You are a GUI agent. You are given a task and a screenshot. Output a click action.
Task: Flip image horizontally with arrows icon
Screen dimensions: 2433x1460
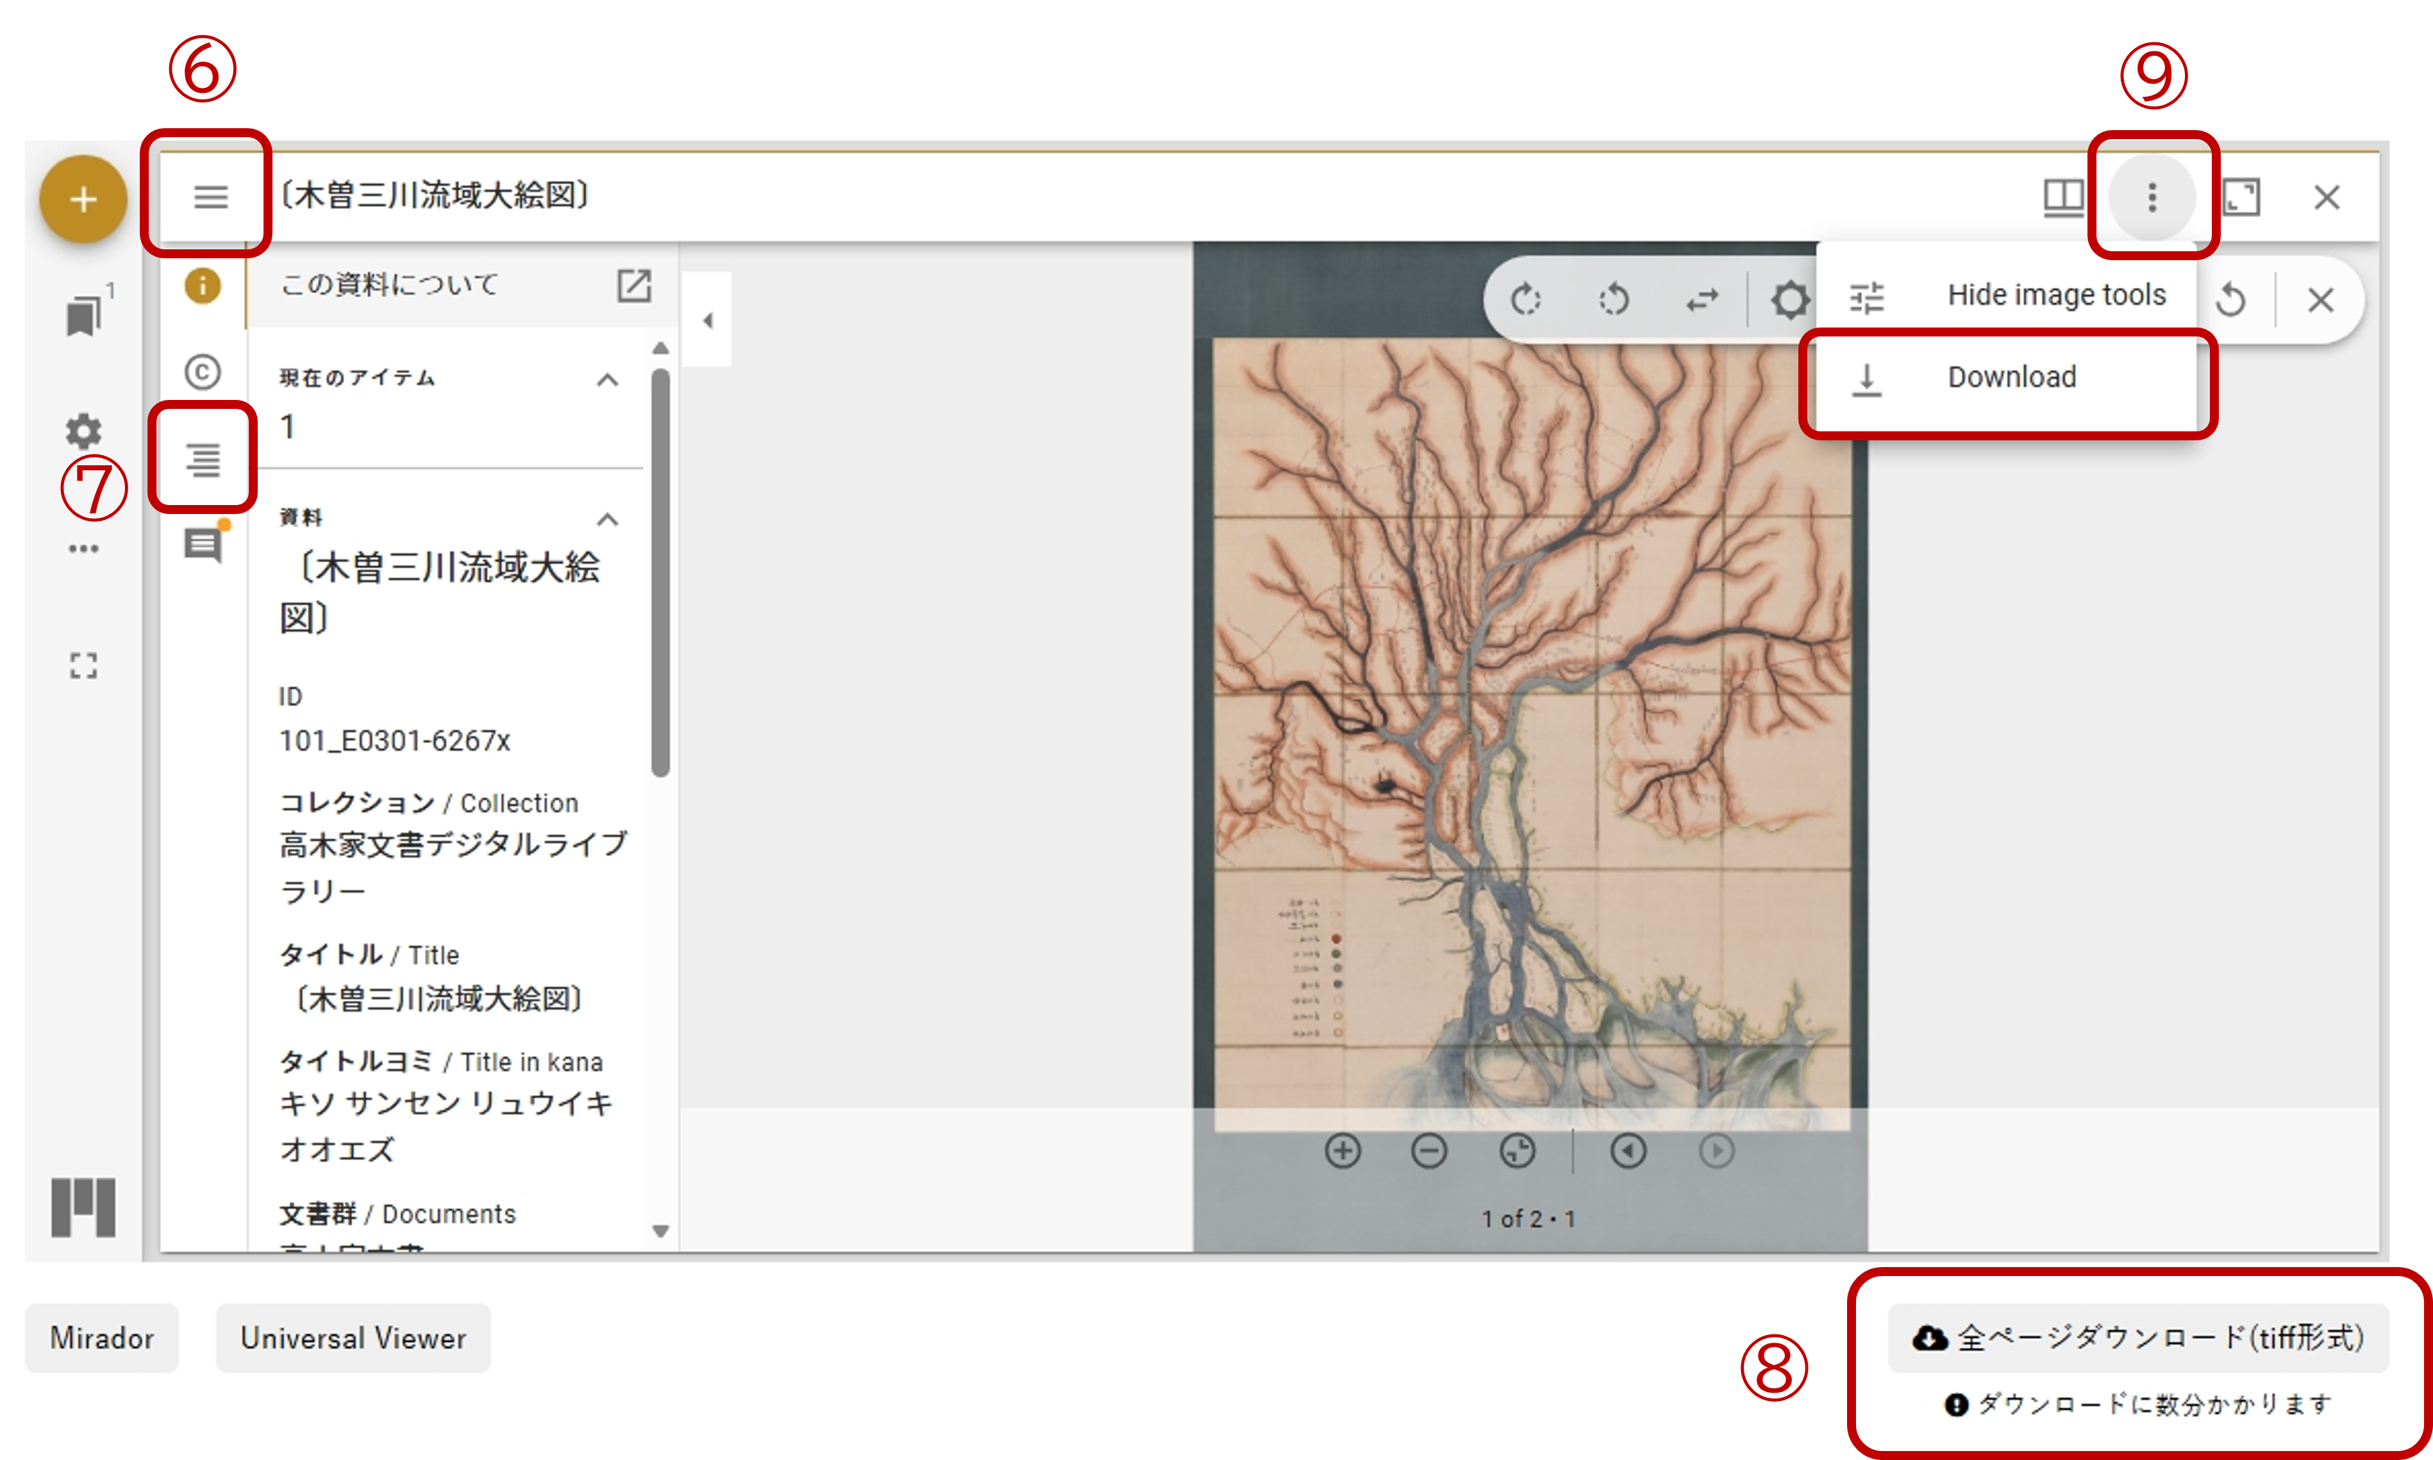pyautogui.click(x=1702, y=299)
